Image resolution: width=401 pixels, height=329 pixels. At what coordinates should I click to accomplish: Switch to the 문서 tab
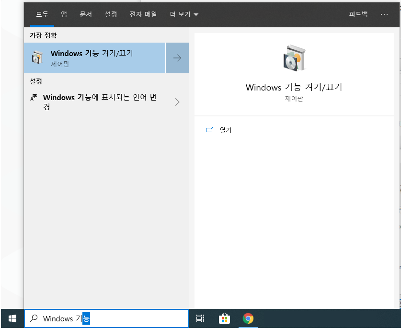86,14
